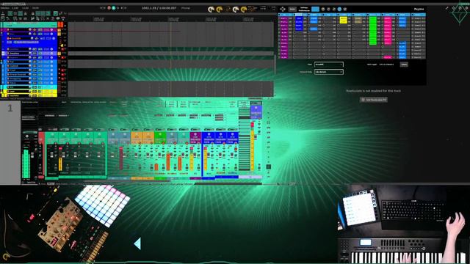Click the gray button right of the MIDI trigger text

coord(404,65)
